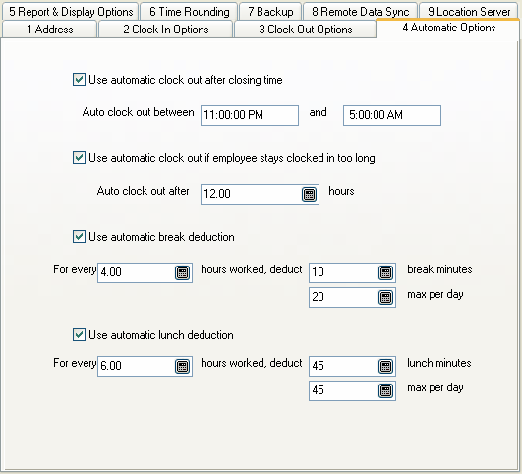Open calculator for lunch hours worked field

coord(182,367)
